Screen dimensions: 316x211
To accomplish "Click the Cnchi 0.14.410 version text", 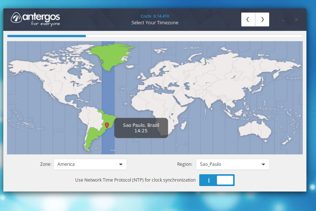I will click(x=155, y=16).
